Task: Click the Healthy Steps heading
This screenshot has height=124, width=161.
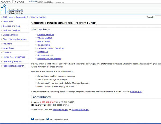Action: click(x=41, y=29)
